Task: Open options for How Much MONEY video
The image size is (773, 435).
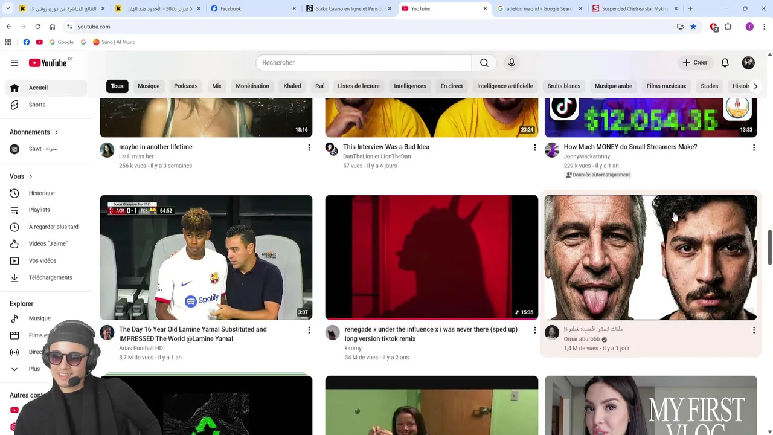Action: click(x=754, y=147)
